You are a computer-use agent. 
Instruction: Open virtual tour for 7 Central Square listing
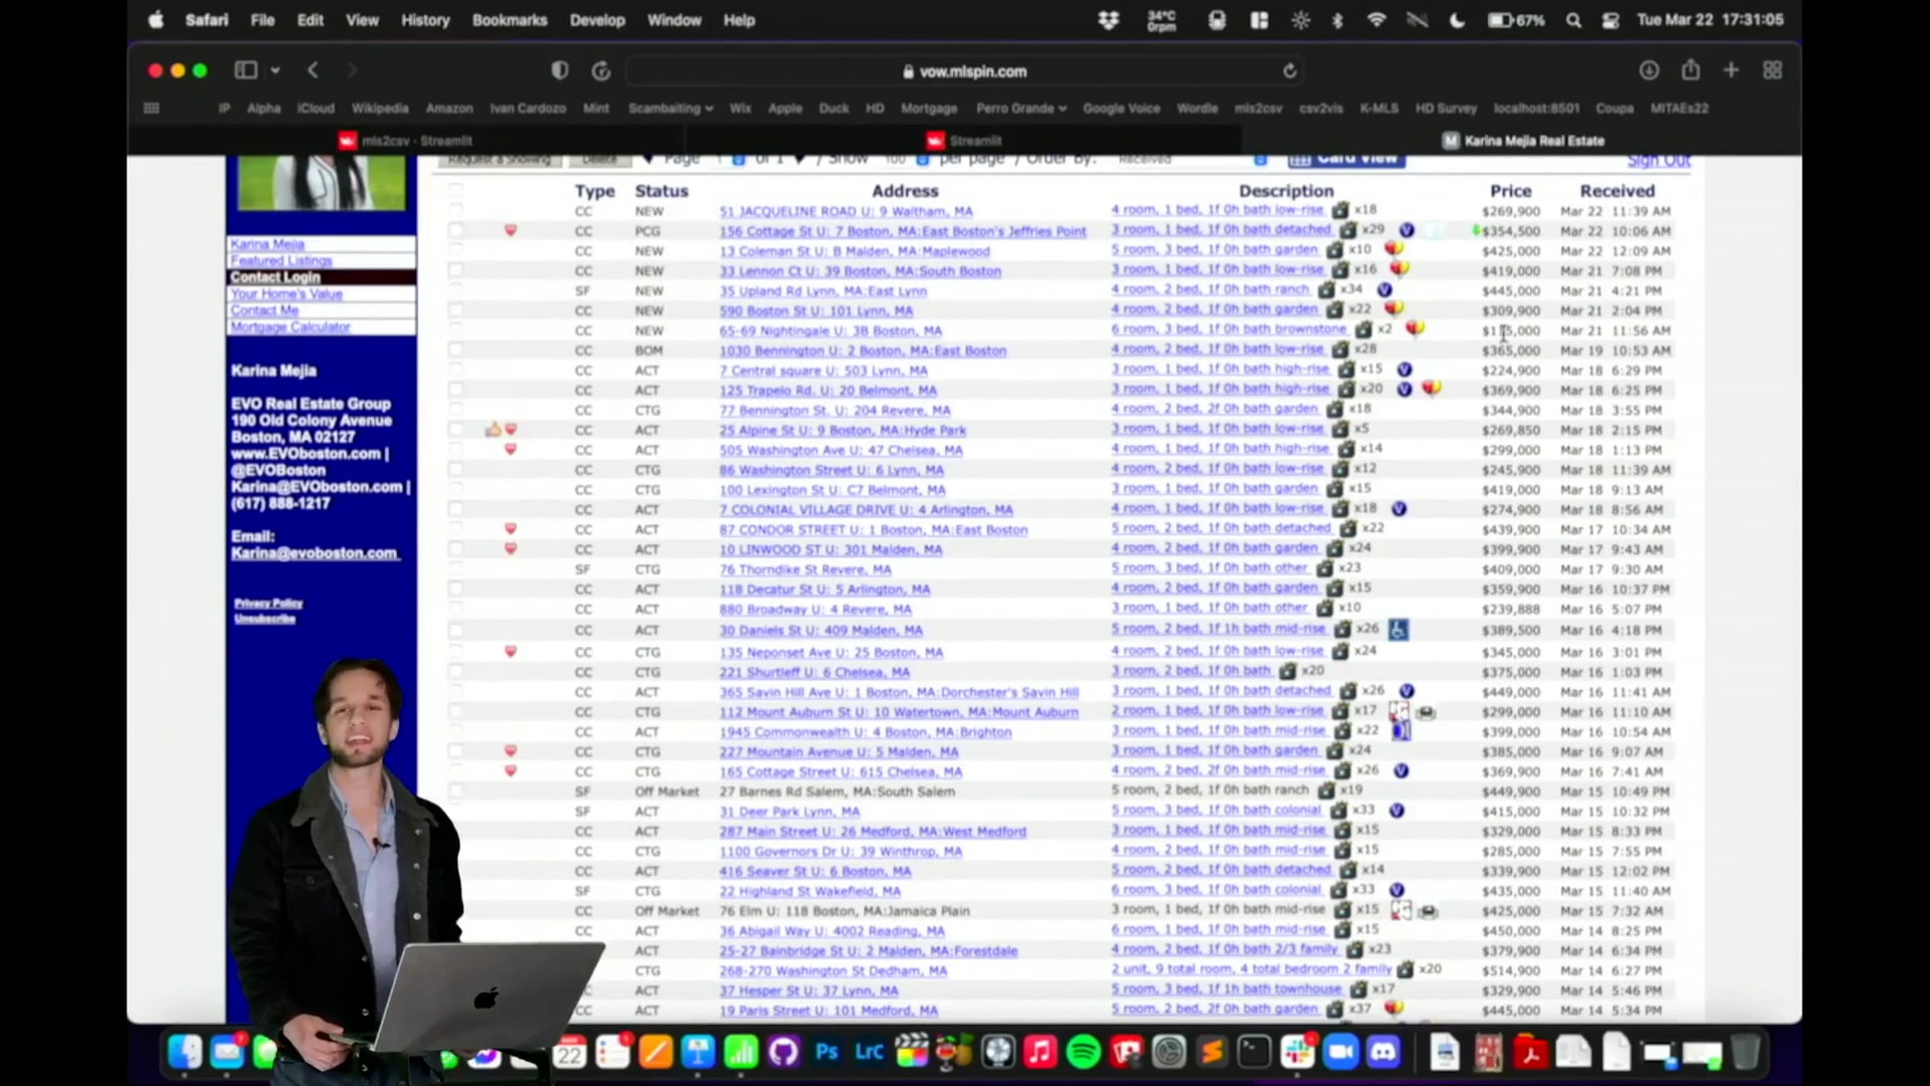(x=1404, y=370)
